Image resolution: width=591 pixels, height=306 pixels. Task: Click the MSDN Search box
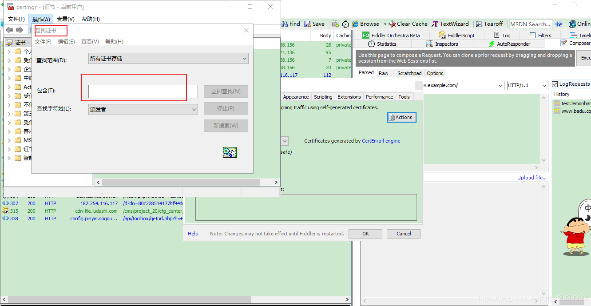pyautogui.click(x=531, y=24)
